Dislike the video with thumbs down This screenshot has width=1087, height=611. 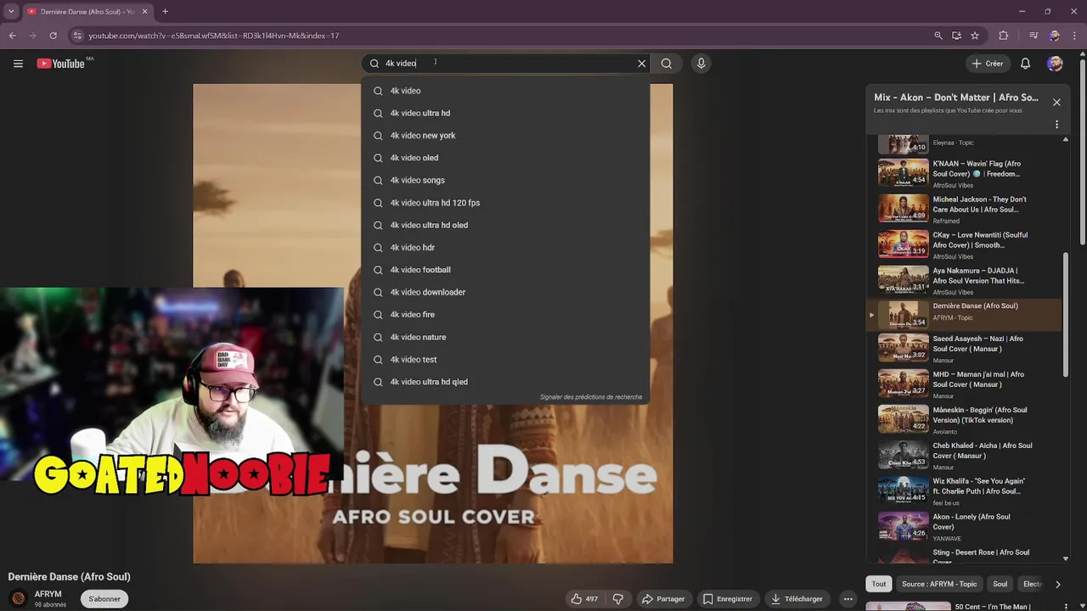[x=617, y=599]
